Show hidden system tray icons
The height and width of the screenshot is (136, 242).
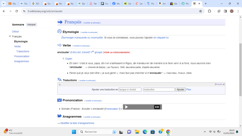click(x=205, y=132)
